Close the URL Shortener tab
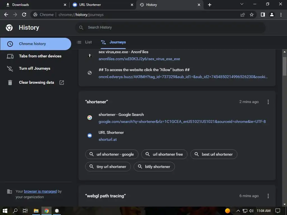This screenshot has width=287, height=215. (132, 5)
